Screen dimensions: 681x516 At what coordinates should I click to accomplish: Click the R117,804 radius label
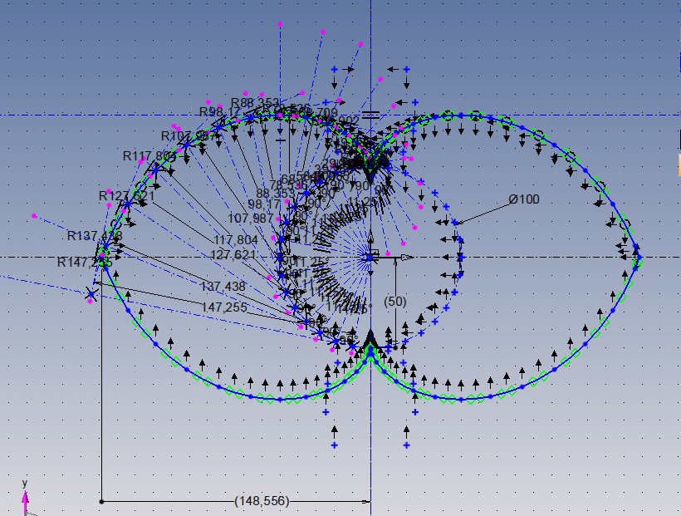coord(149,155)
